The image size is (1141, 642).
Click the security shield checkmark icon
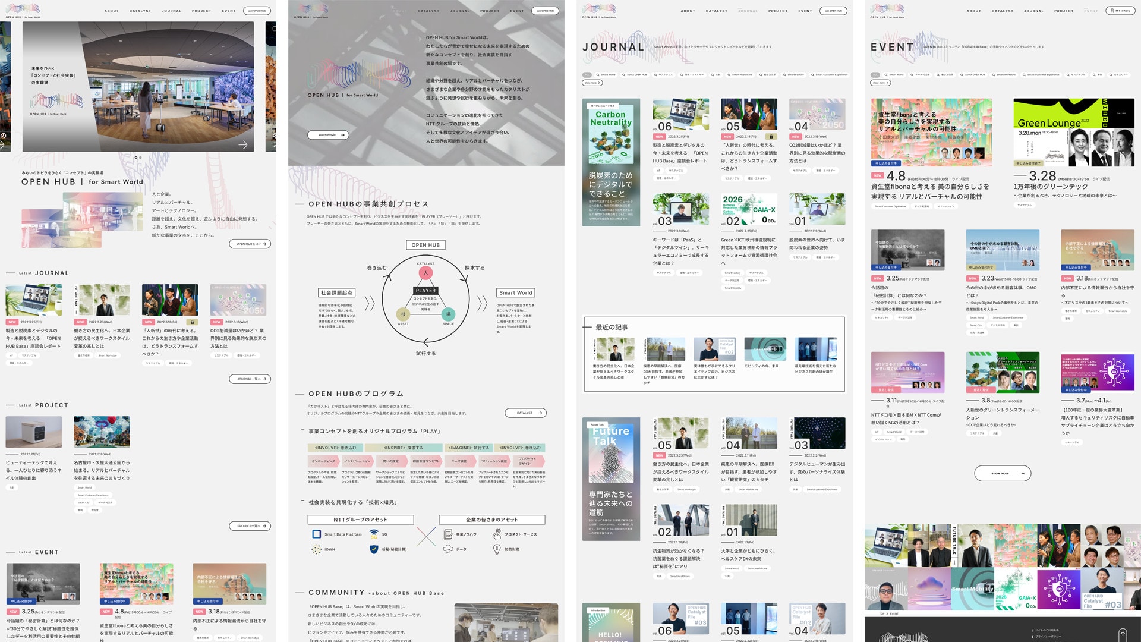click(374, 549)
